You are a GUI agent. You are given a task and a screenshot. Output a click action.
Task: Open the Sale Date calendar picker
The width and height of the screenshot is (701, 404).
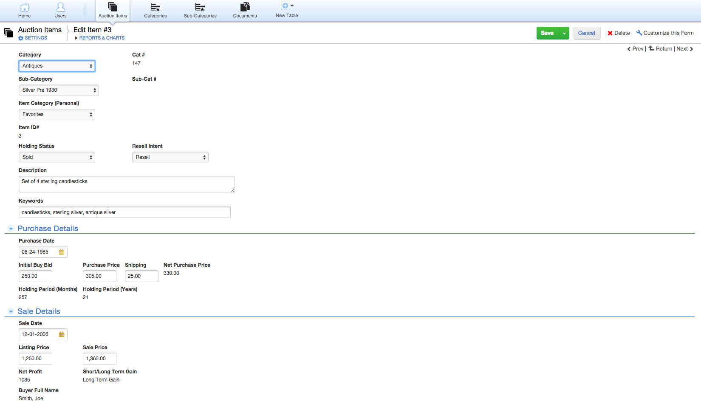point(62,334)
